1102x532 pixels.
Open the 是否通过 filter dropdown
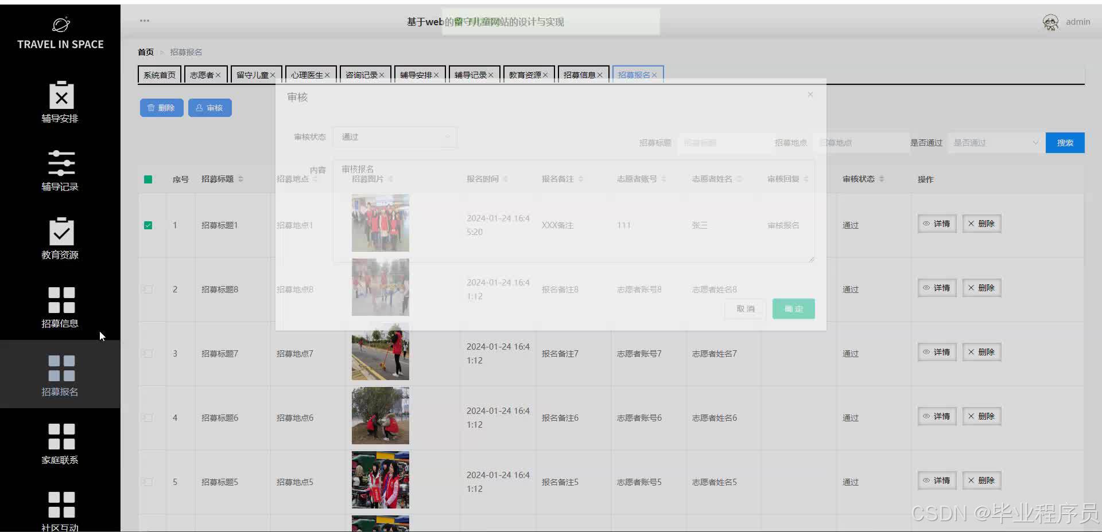point(996,143)
